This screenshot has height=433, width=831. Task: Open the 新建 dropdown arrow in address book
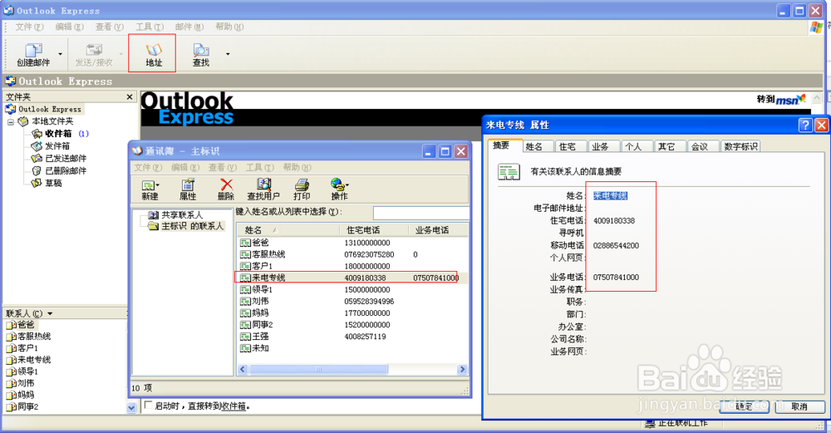pyautogui.click(x=158, y=185)
